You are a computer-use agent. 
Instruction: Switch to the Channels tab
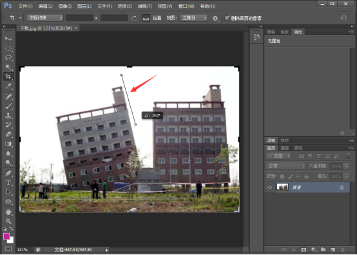[284, 148]
